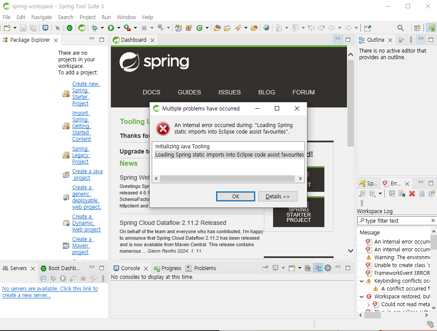
Task: Open the Navigate menu
Action: point(42,17)
